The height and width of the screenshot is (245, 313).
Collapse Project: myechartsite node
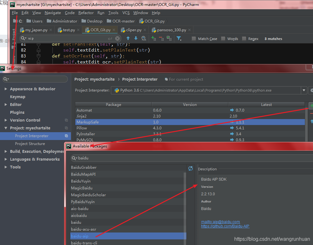(x=6, y=128)
